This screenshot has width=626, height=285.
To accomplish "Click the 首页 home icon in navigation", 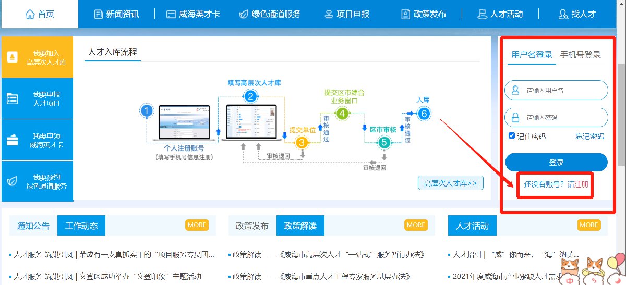I will pos(30,14).
